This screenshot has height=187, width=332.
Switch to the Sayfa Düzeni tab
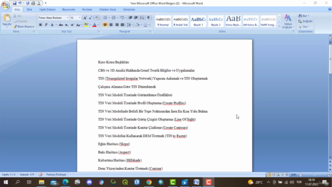pos(47,9)
